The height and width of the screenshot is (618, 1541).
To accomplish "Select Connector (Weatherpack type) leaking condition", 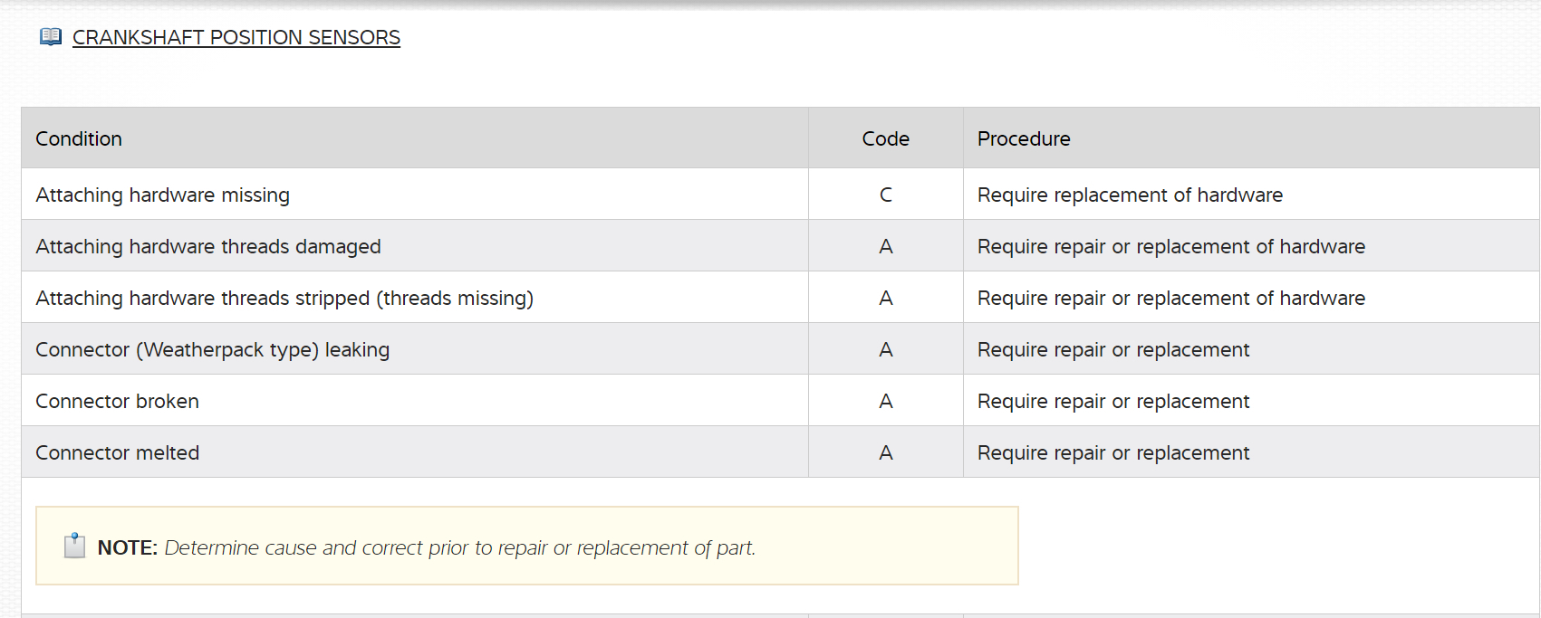I will point(213,349).
